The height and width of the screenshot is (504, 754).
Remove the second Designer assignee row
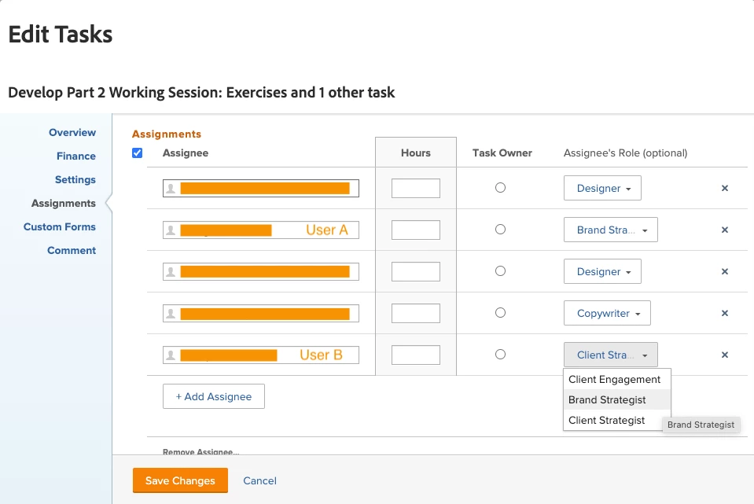click(725, 271)
